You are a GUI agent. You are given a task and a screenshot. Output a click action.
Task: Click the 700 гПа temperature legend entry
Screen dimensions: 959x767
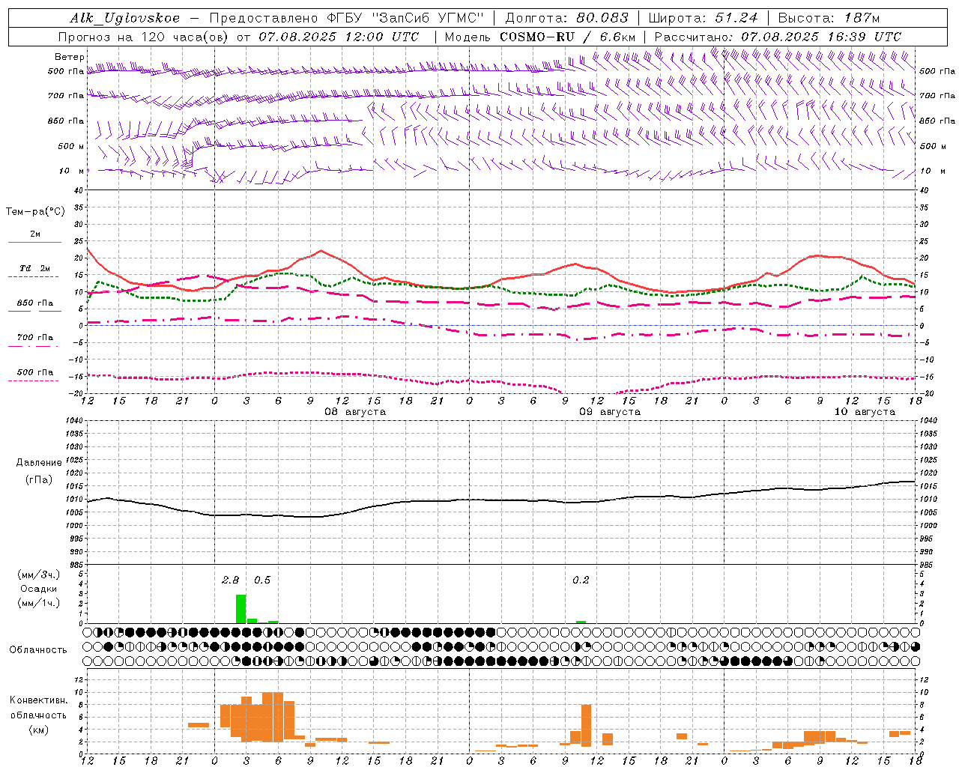[x=35, y=337]
